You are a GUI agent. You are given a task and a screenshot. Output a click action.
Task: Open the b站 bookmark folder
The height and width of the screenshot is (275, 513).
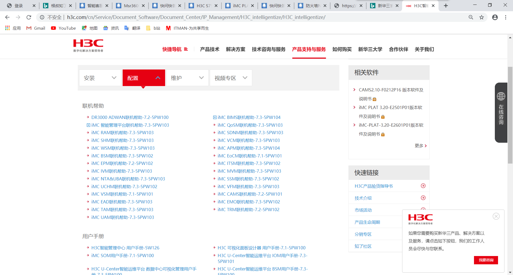(x=153, y=28)
